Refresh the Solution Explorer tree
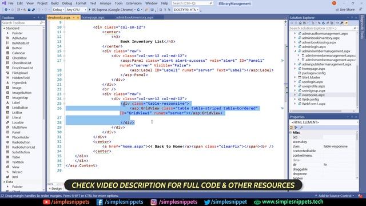366x206 pixels. click(x=324, y=23)
